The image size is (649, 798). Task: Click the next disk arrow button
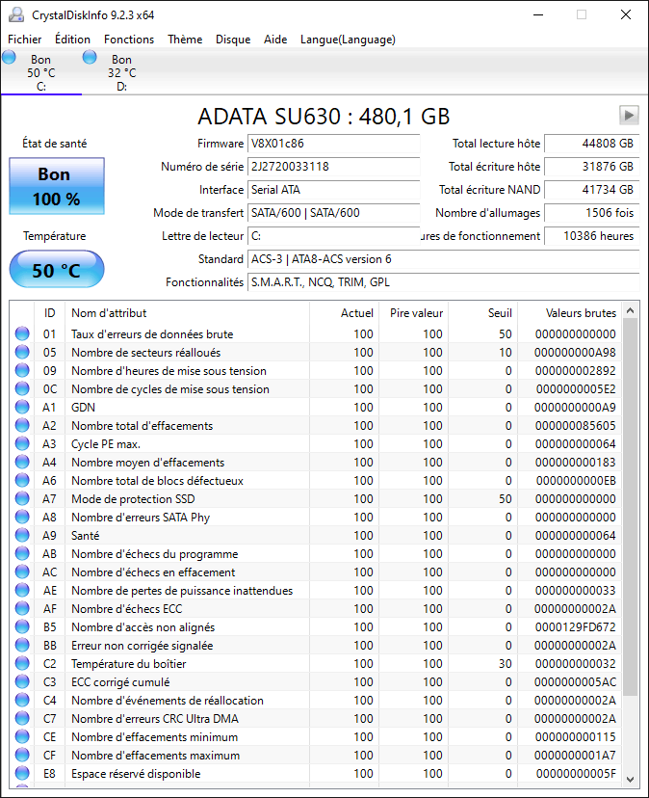629,115
